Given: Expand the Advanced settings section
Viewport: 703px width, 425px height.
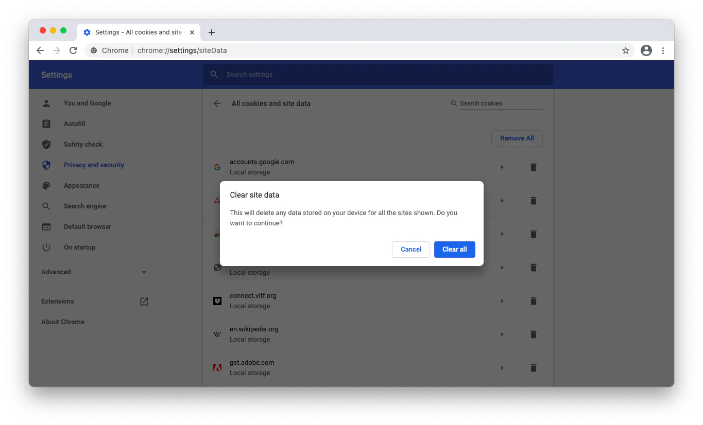Looking at the screenshot, I should pos(94,272).
